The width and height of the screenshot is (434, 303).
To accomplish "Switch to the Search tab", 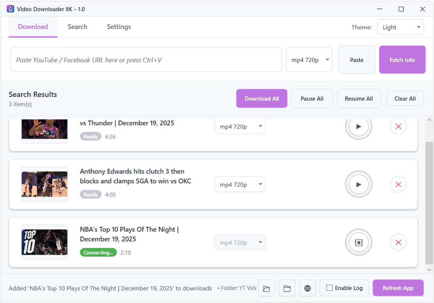I will pos(77,27).
